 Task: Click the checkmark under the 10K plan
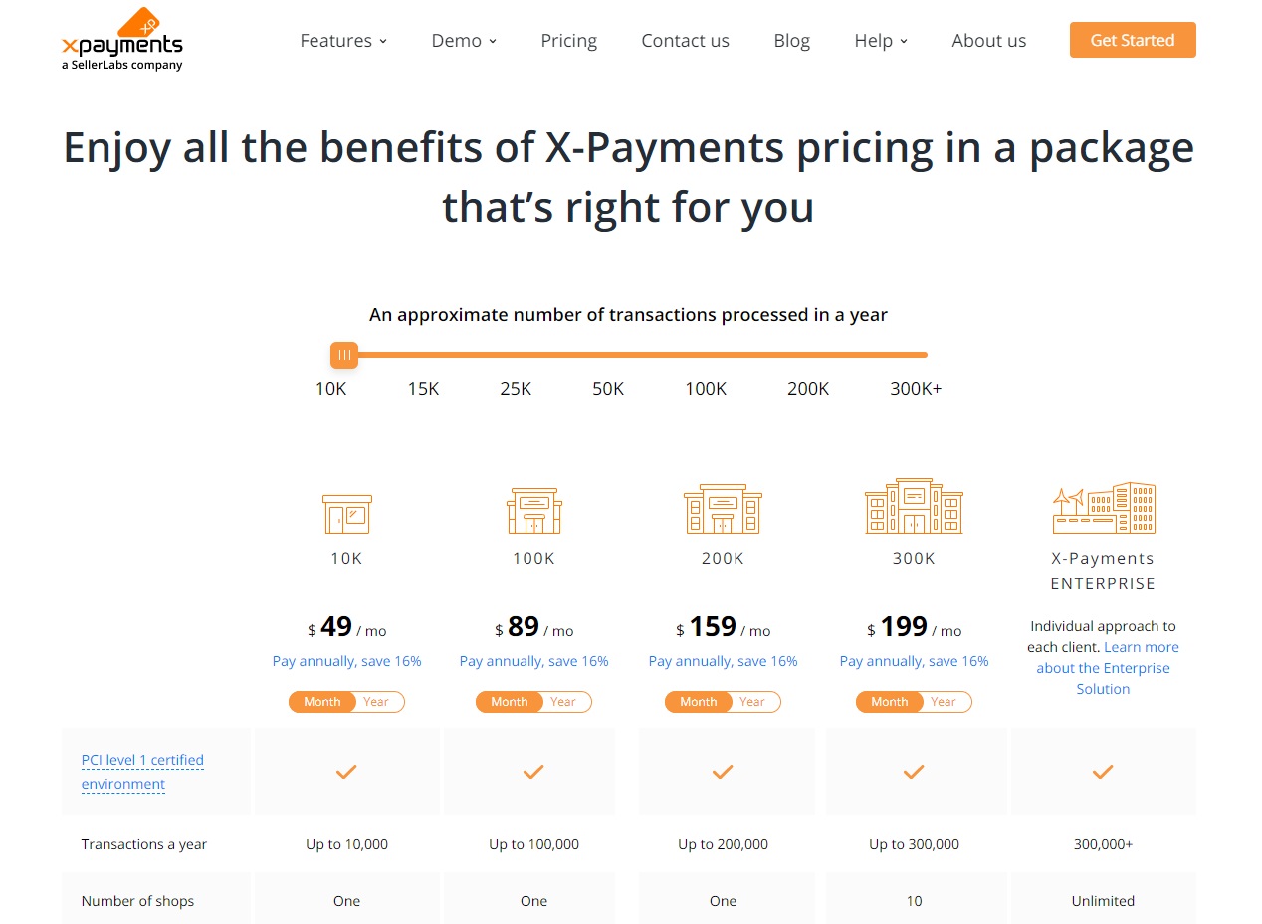346,771
